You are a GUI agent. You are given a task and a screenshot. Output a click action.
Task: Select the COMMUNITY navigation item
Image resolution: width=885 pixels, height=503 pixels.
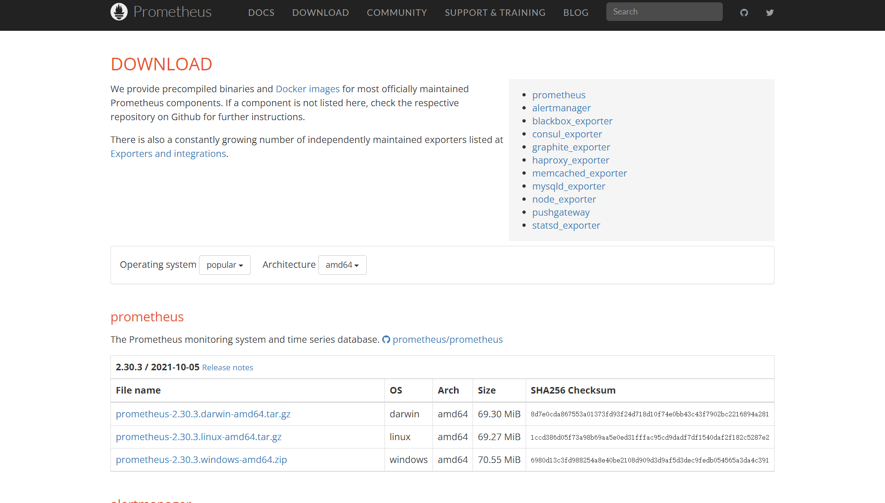(x=397, y=13)
